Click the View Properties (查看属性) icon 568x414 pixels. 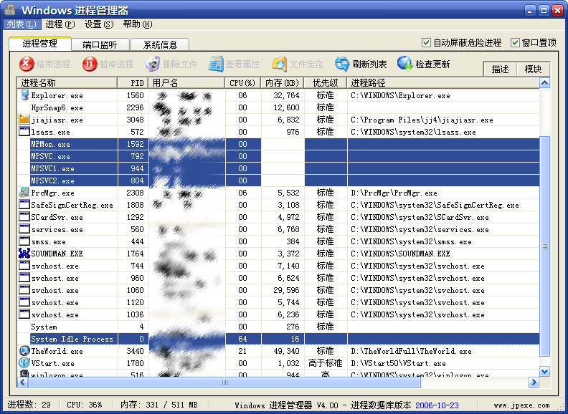[x=216, y=64]
